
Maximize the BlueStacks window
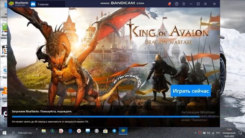[x=198, y=4]
